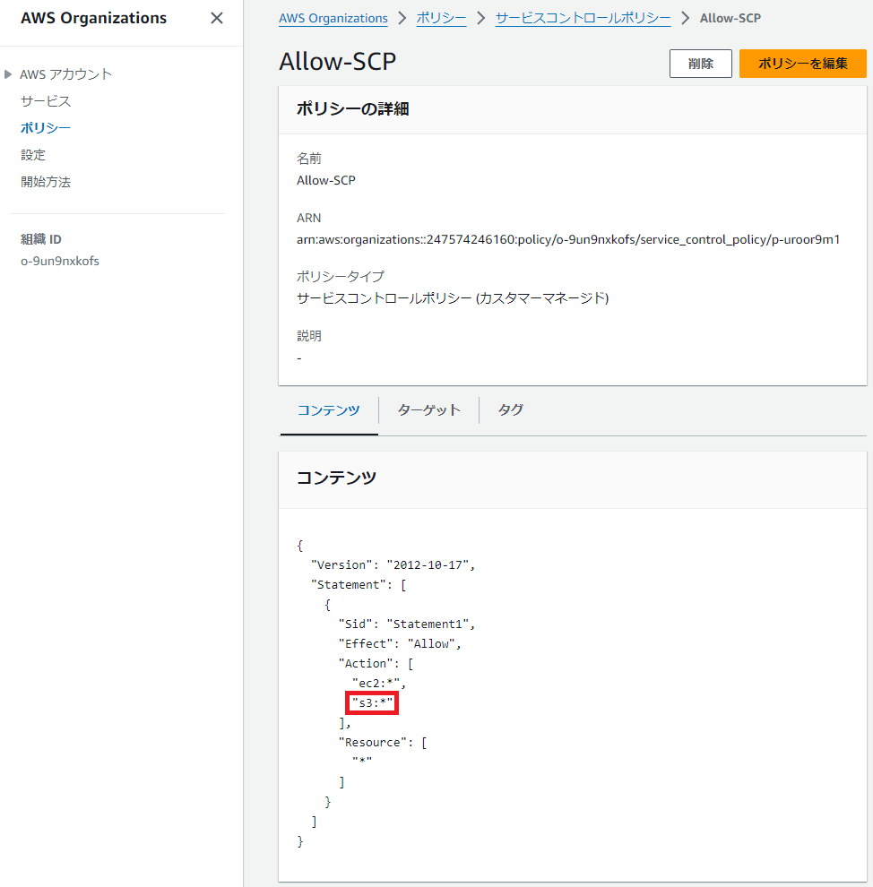Switch to the タグ tab
This screenshot has height=887, width=873.
(x=510, y=410)
